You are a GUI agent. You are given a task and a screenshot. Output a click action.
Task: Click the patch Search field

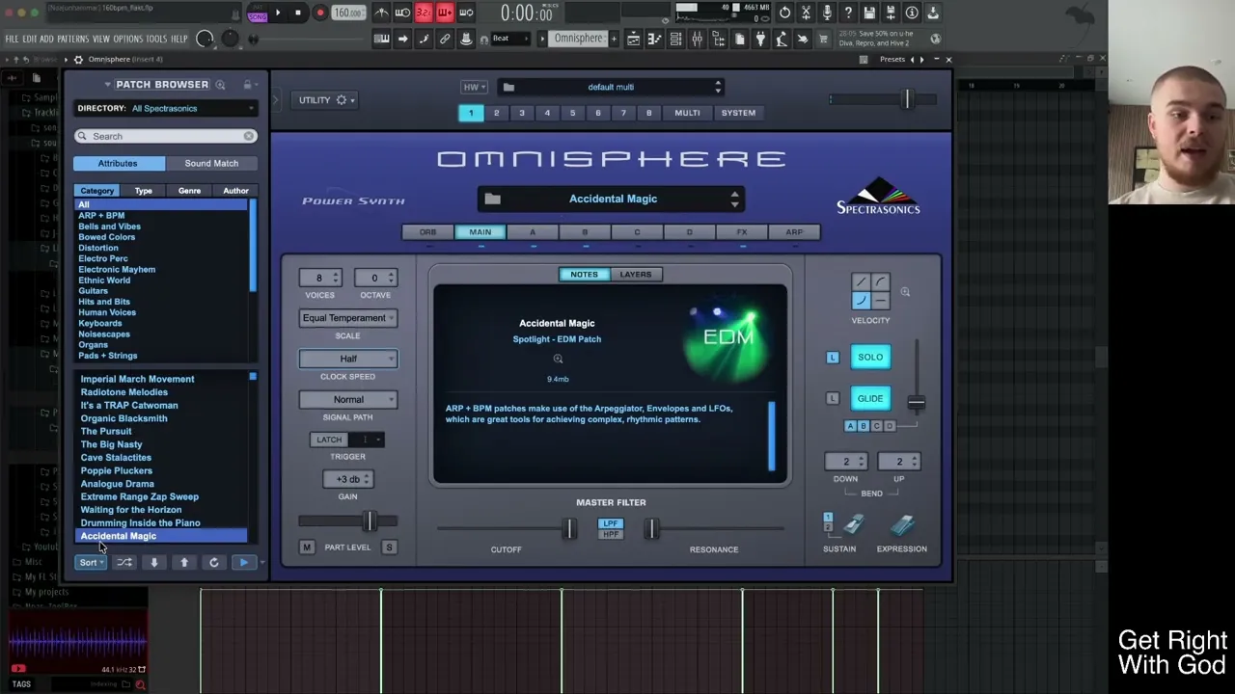click(166, 136)
